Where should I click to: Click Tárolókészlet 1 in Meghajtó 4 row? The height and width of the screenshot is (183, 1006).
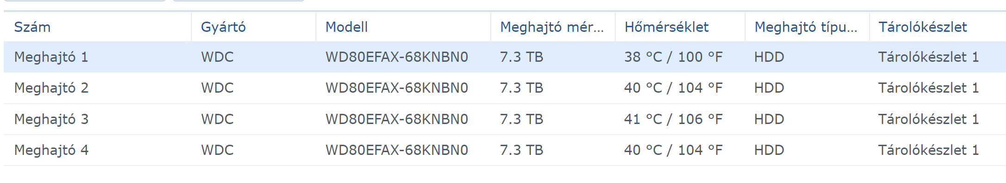point(929,150)
